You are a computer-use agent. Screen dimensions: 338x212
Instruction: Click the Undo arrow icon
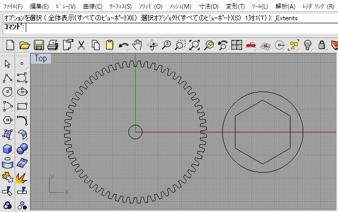(123, 46)
